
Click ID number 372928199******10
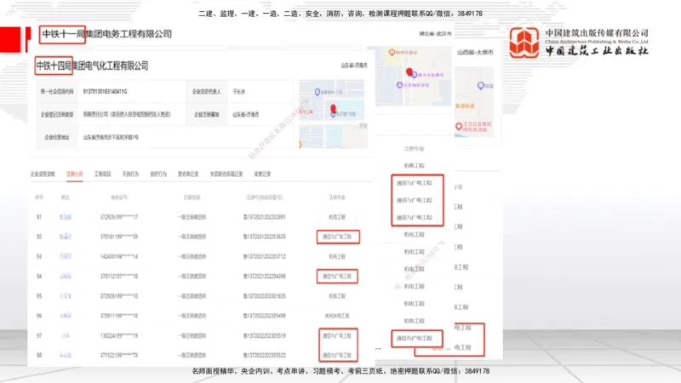[x=119, y=296]
